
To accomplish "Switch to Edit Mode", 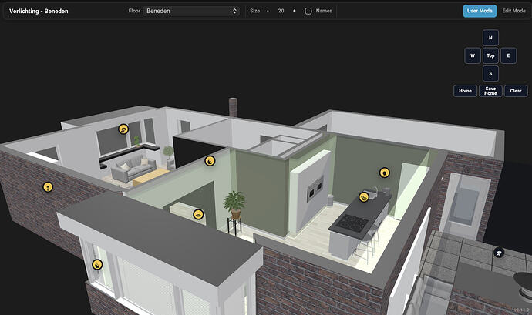I will [x=513, y=11].
